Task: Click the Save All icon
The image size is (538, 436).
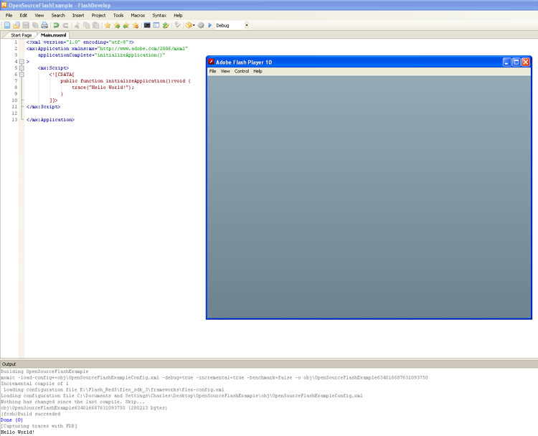Action: pyautogui.click(x=35, y=25)
